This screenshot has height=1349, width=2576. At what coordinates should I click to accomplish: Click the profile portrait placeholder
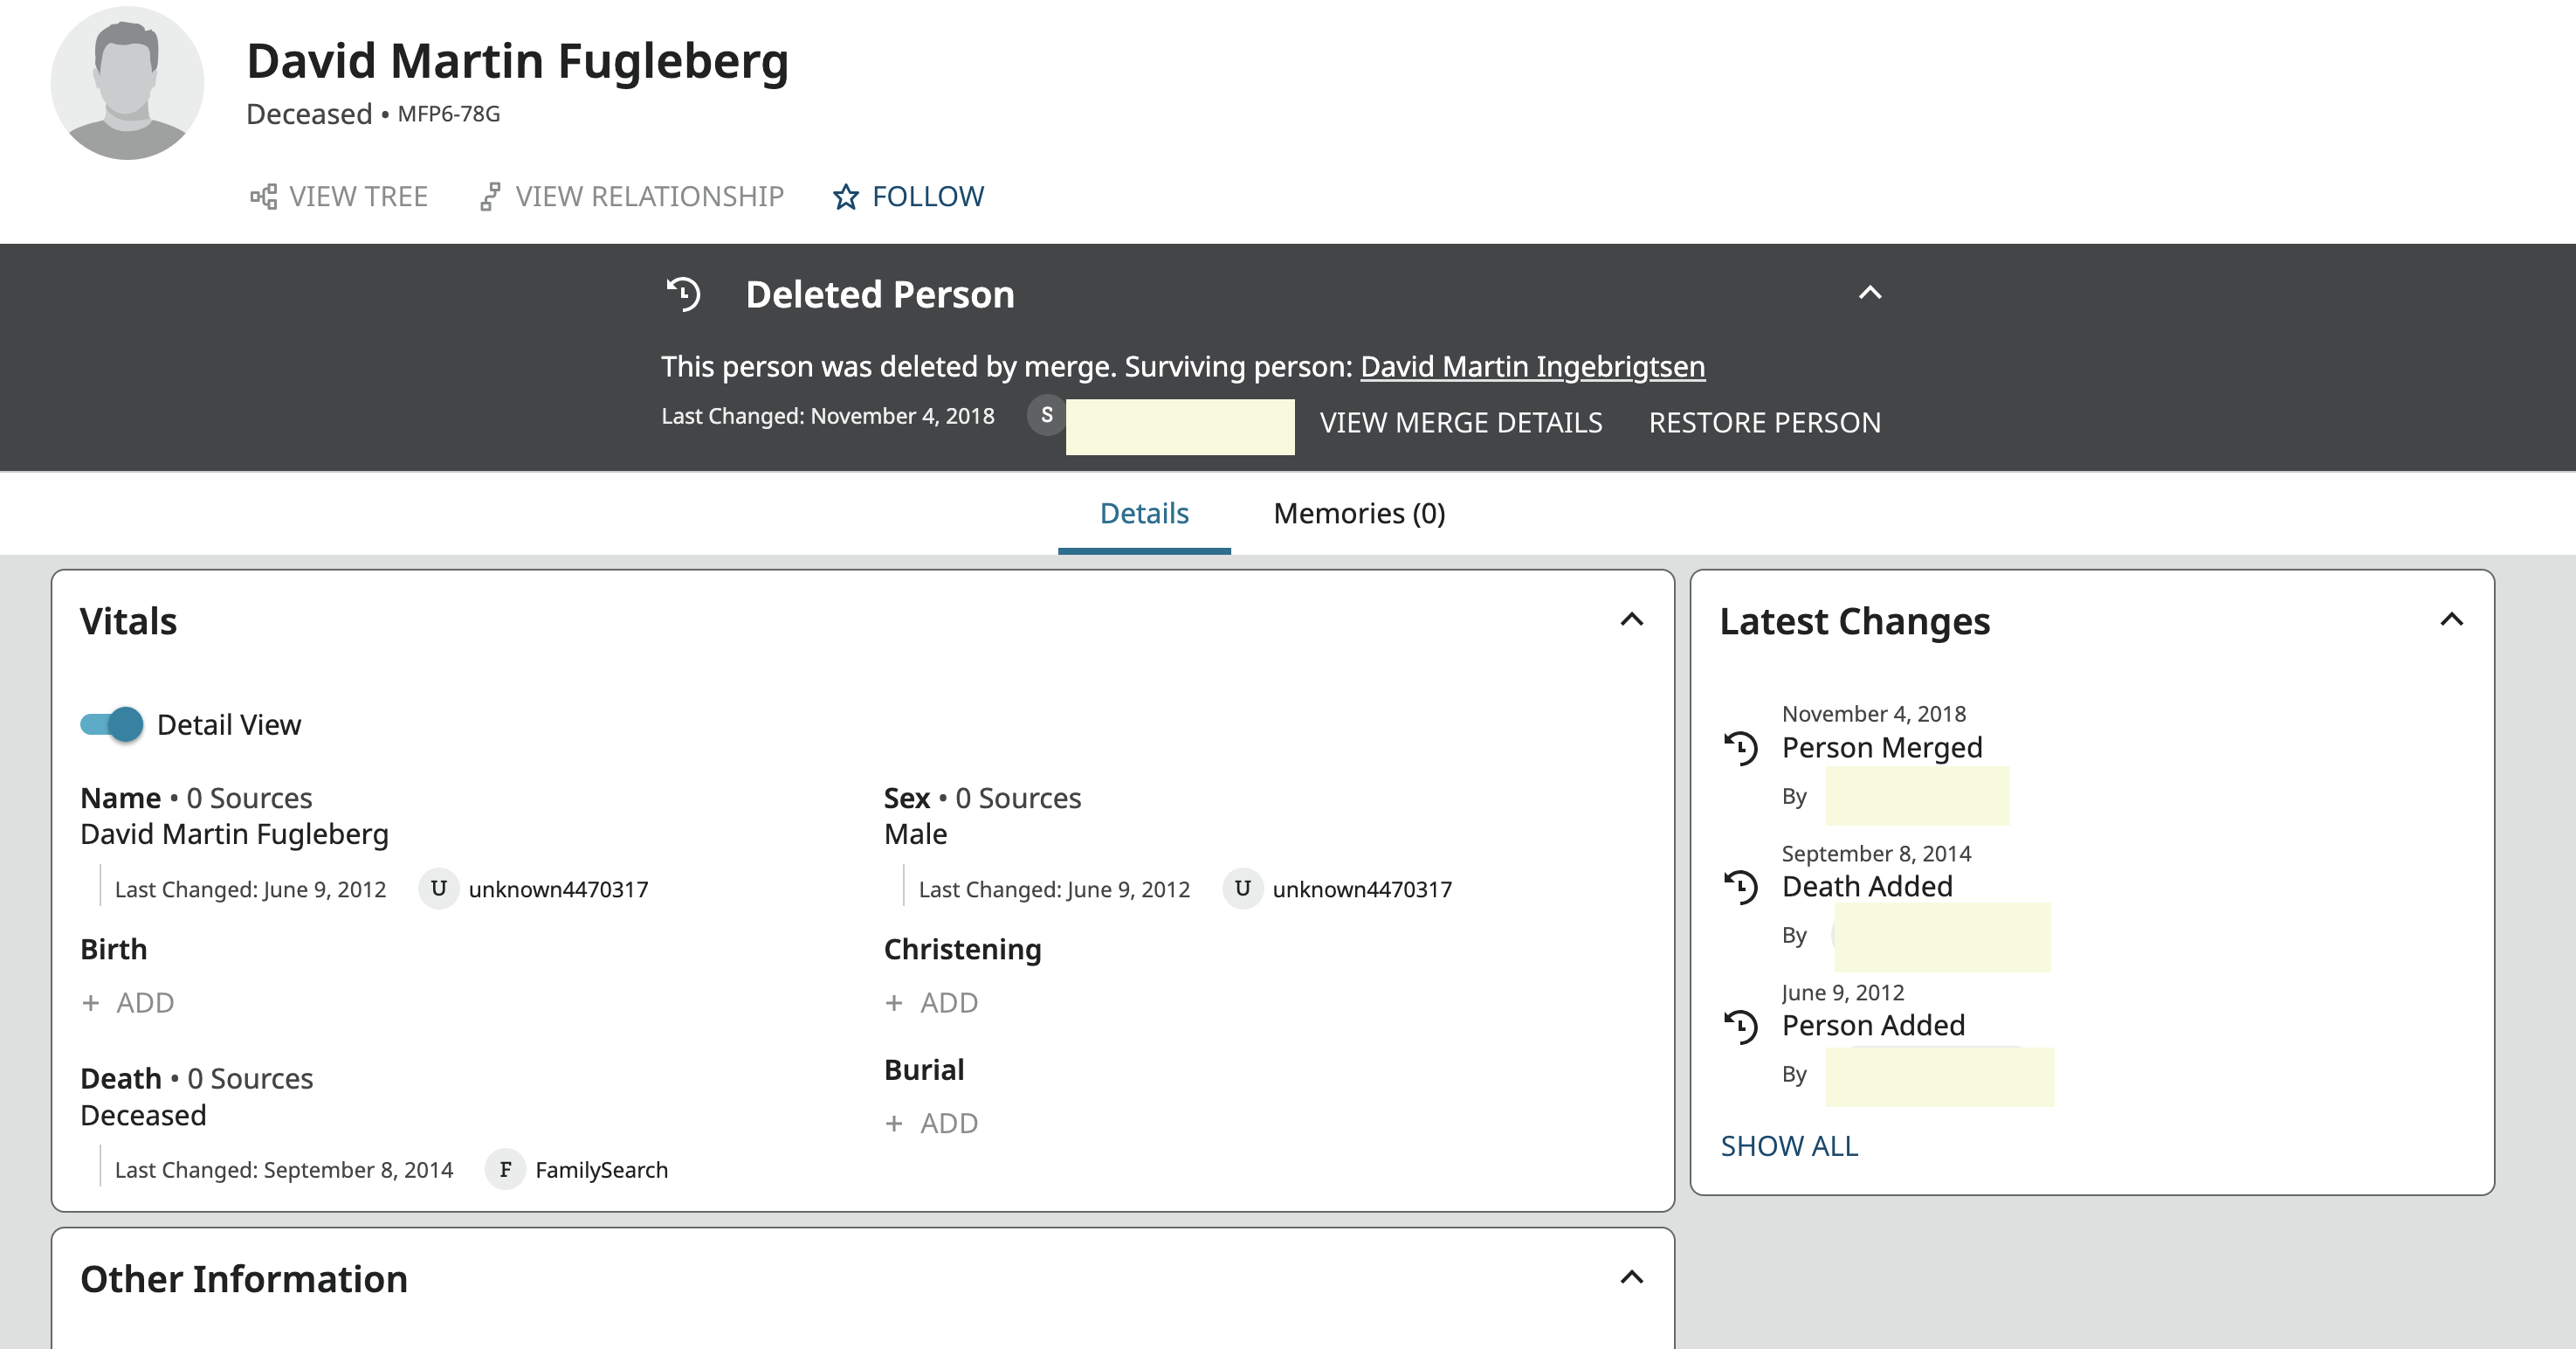tap(127, 84)
